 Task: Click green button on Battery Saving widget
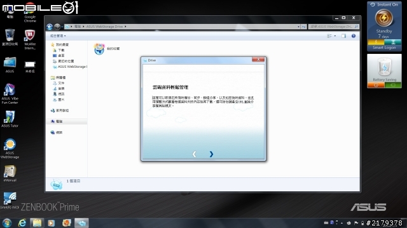click(393, 85)
